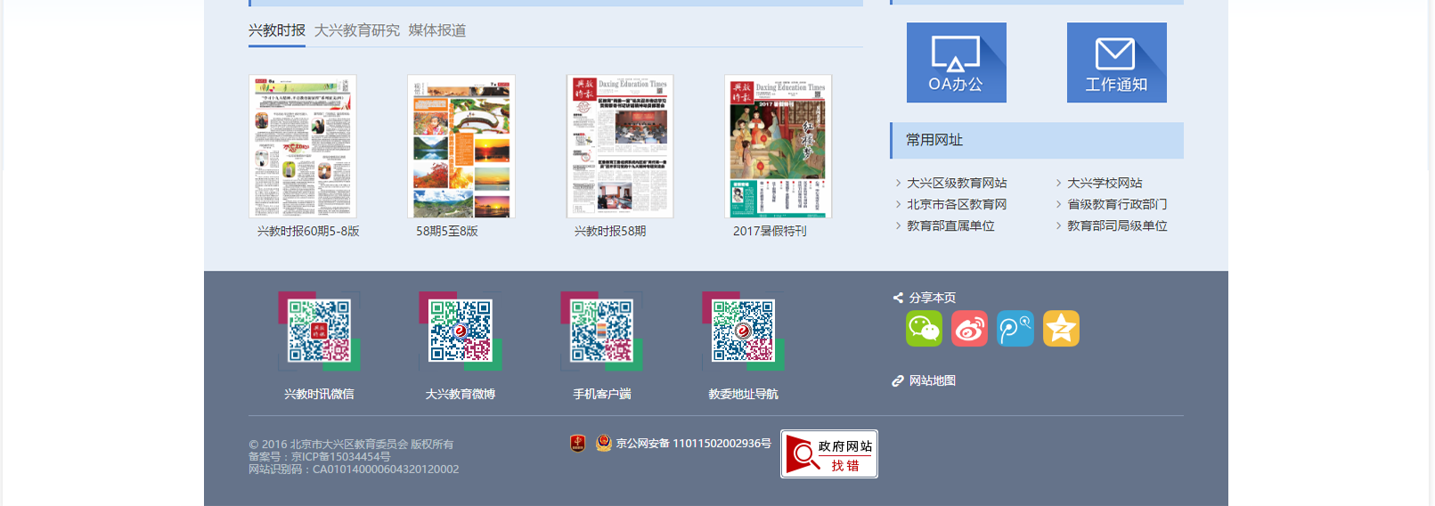Viewport: 1435px width, 506px height.
Task: Click the 常用网址 section header
Action: pos(1037,140)
